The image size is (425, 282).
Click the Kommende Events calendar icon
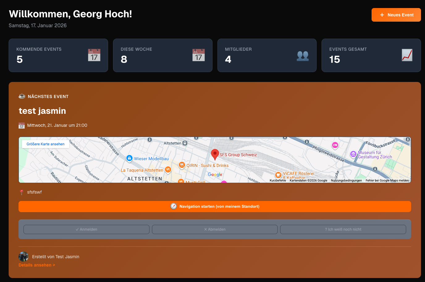(x=94, y=55)
